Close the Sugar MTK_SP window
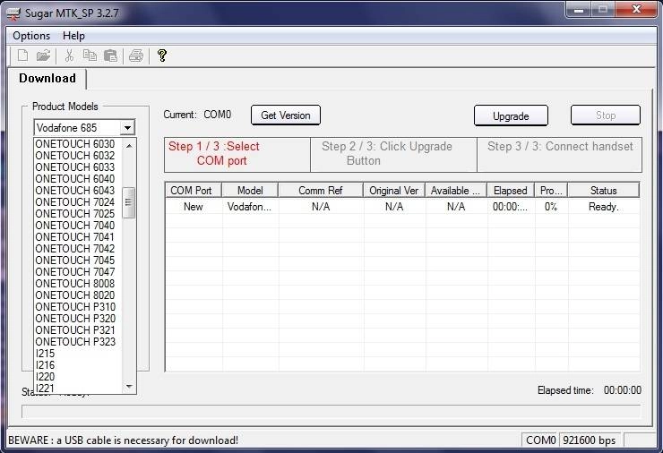The height and width of the screenshot is (453, 663). [x=636, y=10]
